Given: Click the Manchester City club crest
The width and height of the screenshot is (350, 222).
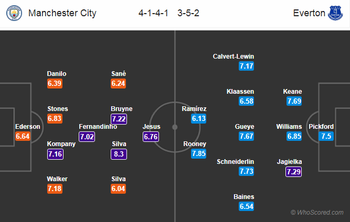Looking at the screenshot, I should (14, 13).
